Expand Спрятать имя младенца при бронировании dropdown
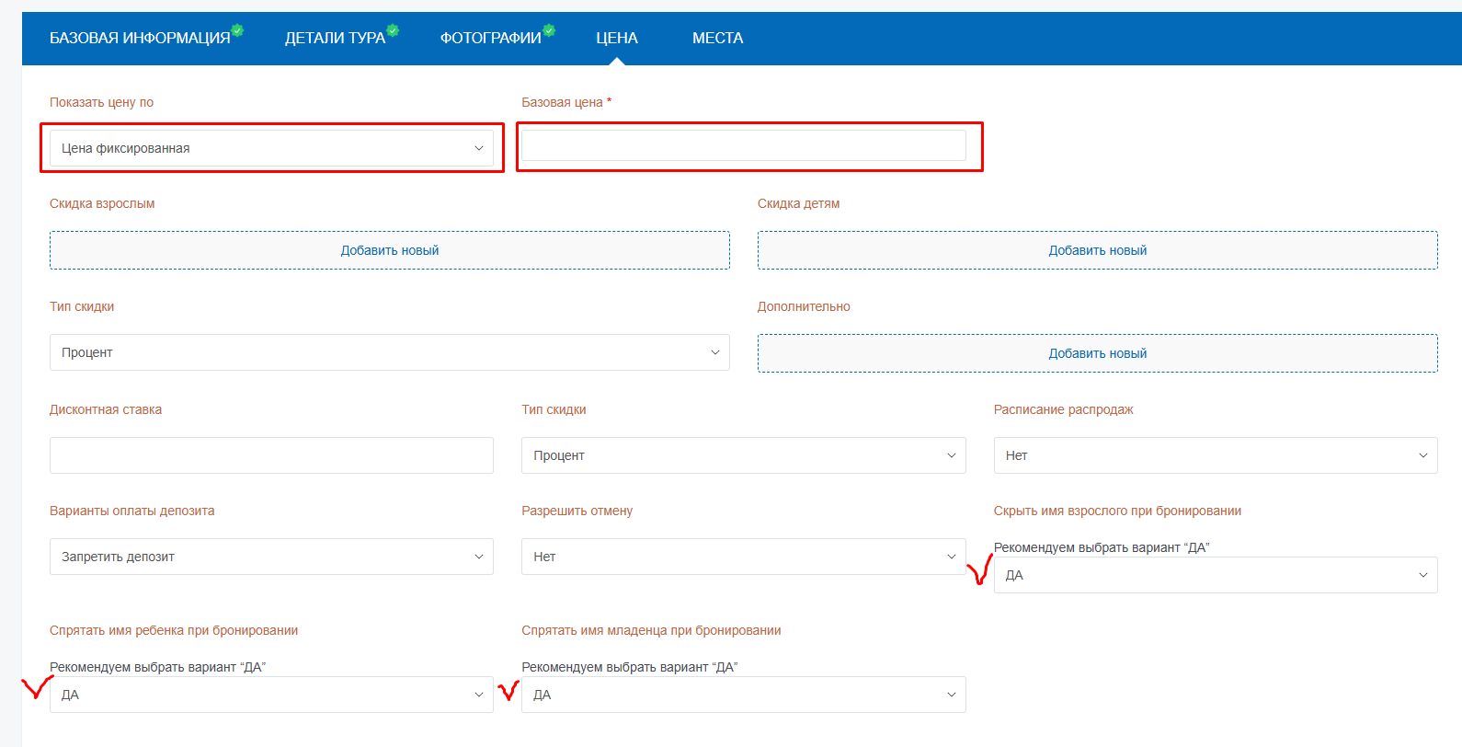The image size is (1462, 747). (x=743, y=695)
